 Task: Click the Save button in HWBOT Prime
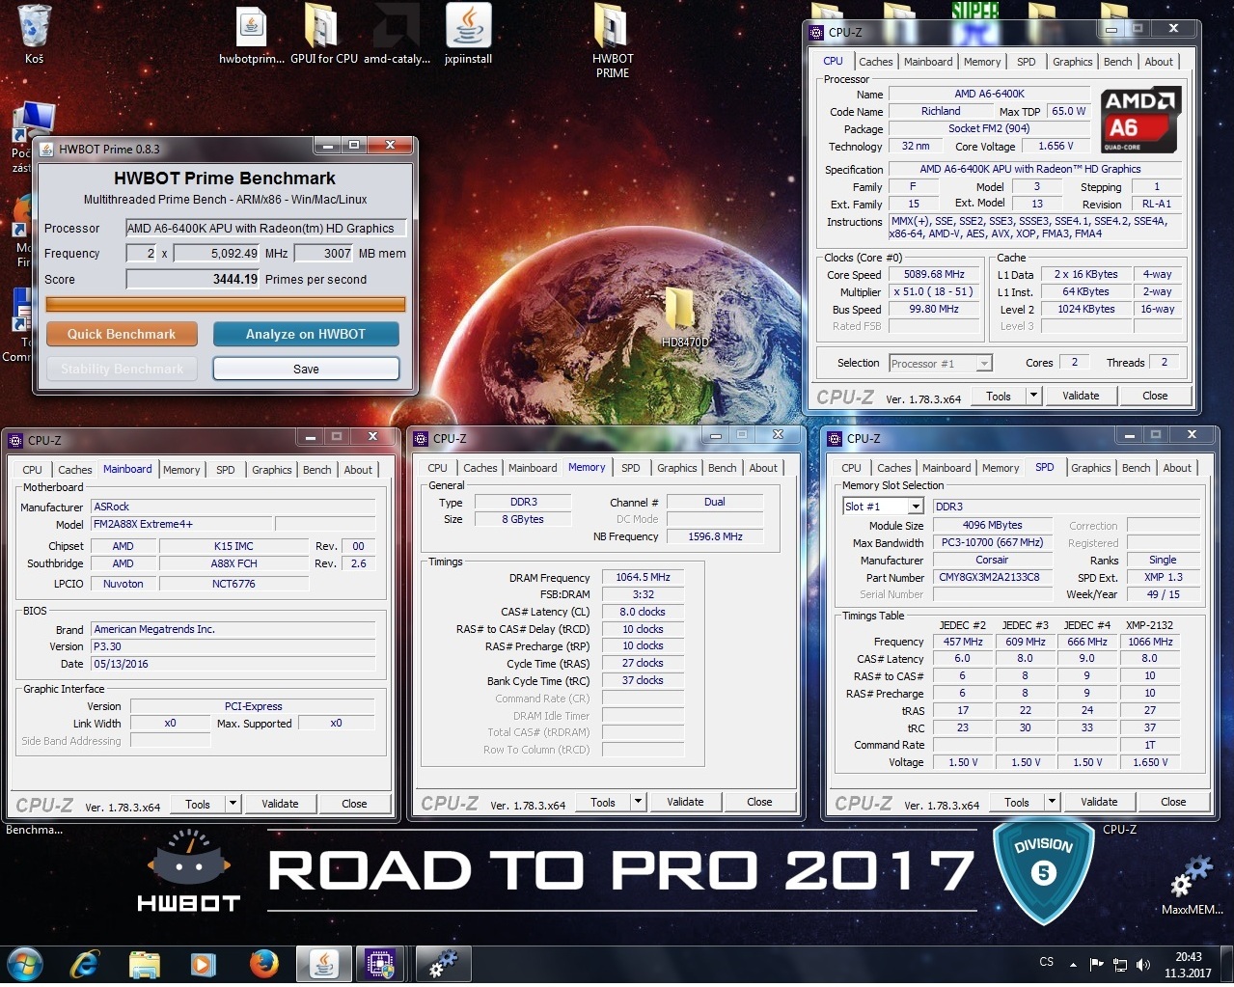point(306,369)
